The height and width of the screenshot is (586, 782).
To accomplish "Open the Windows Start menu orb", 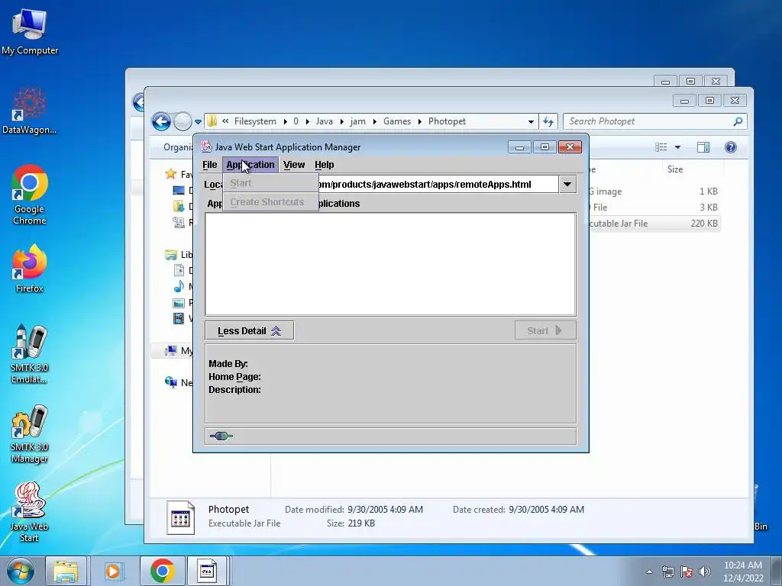I will (21, 571).
